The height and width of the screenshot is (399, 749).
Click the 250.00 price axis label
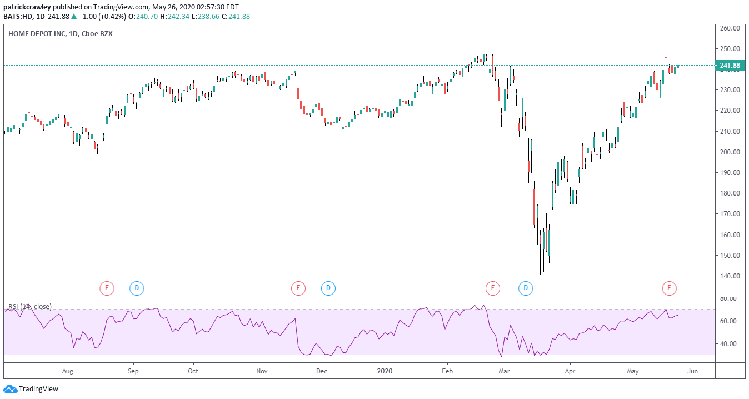click(x=730, y=48)
